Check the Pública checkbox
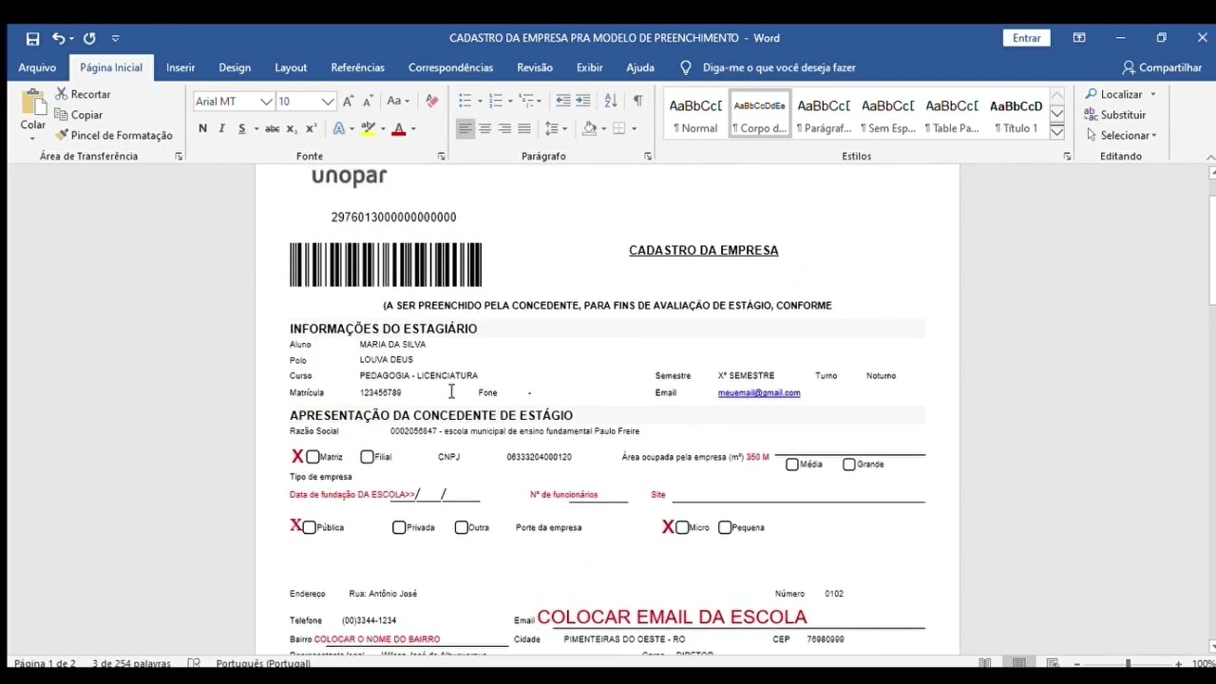The height and width of the screenshot is (684, 1216). [x=309, y=527]
